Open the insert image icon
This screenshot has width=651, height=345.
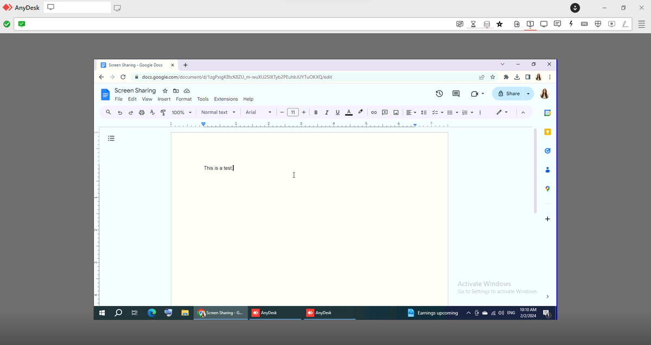pos(395,112)
